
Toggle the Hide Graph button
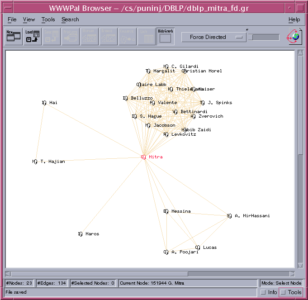(166, 37)
